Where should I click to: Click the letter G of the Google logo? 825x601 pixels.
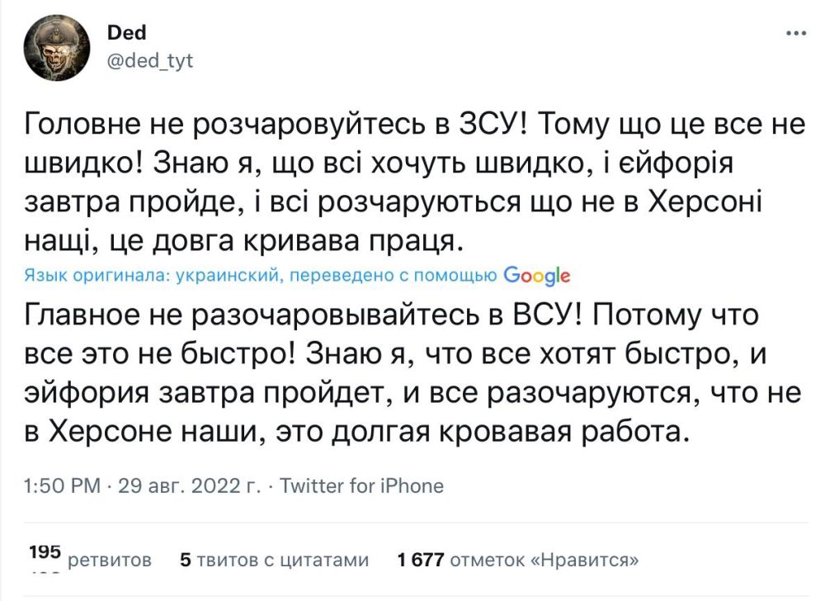512,275
